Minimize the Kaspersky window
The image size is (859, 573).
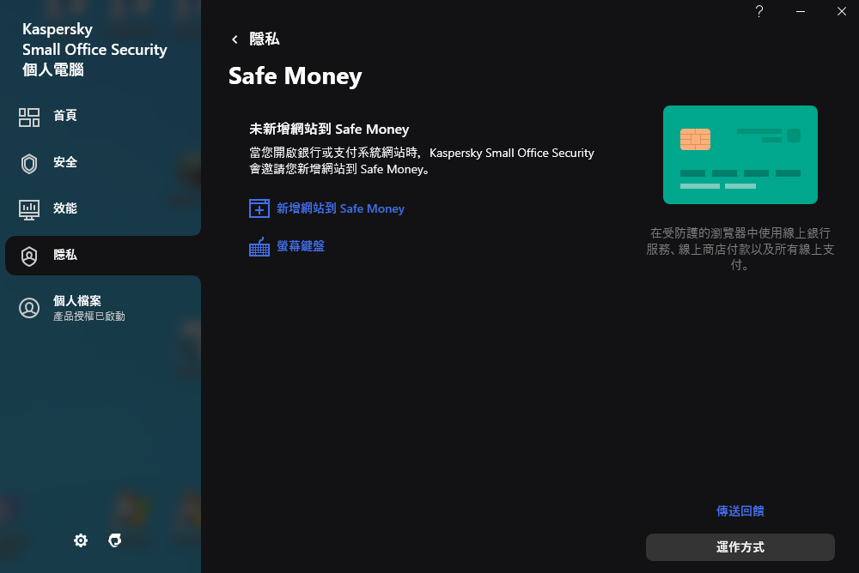coord(801,11)
